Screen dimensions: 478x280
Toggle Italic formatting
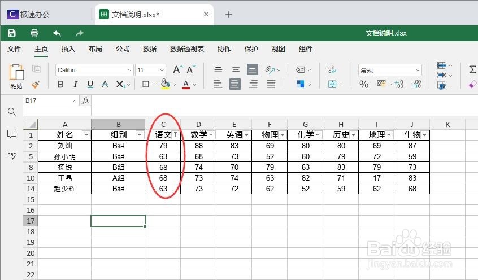coord(75,85)
